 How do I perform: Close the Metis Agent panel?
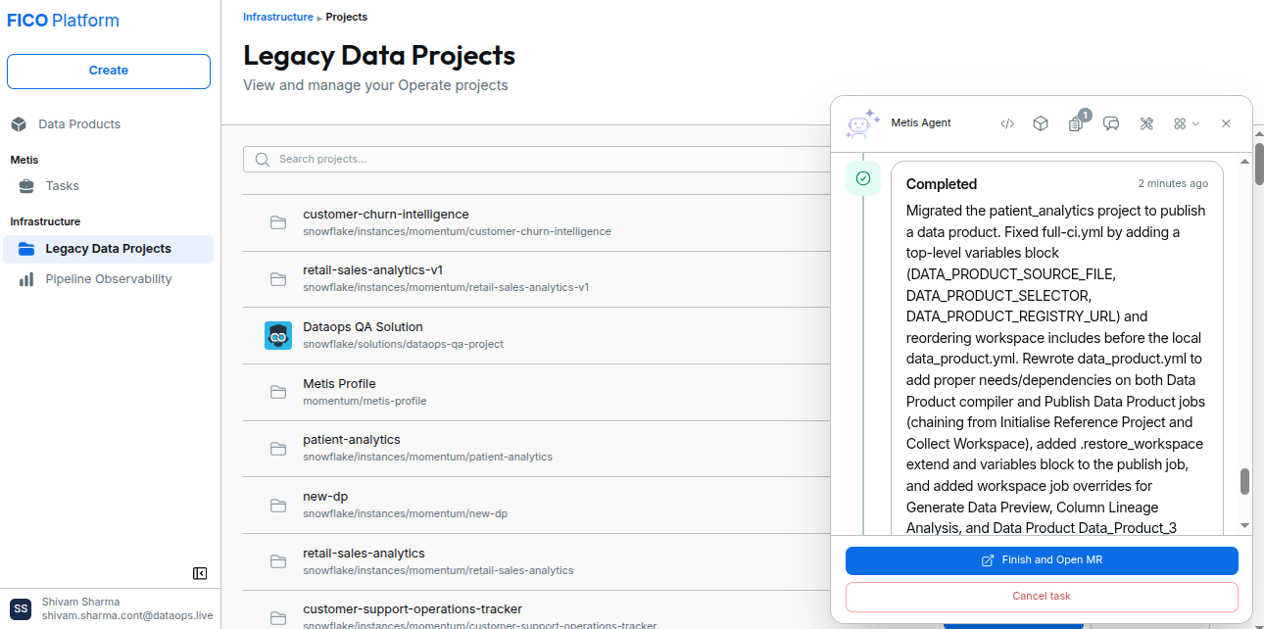coord(1226,123)
